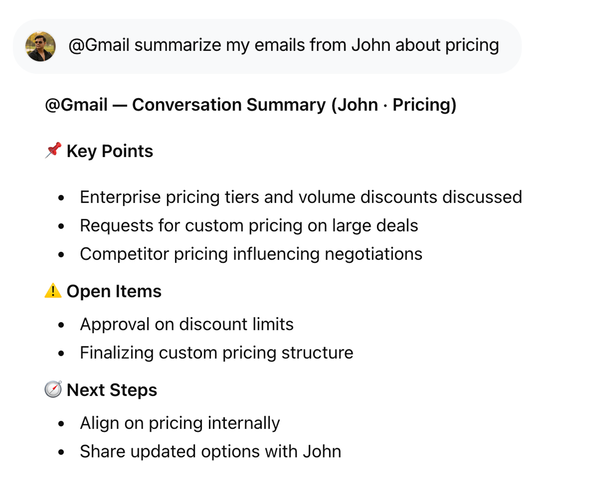Viewport: 595px width, 486px height.
Task: Click the Open Items section heading
Action: click(114, 291)
